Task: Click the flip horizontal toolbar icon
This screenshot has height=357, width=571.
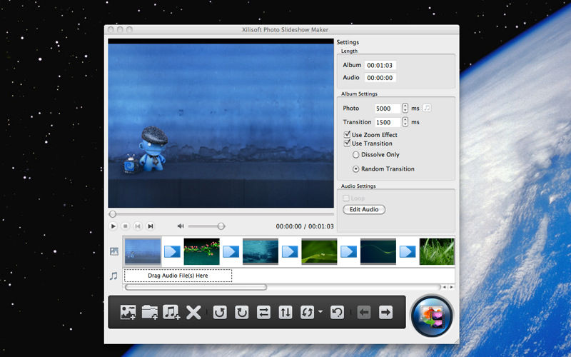Action: 263,312
